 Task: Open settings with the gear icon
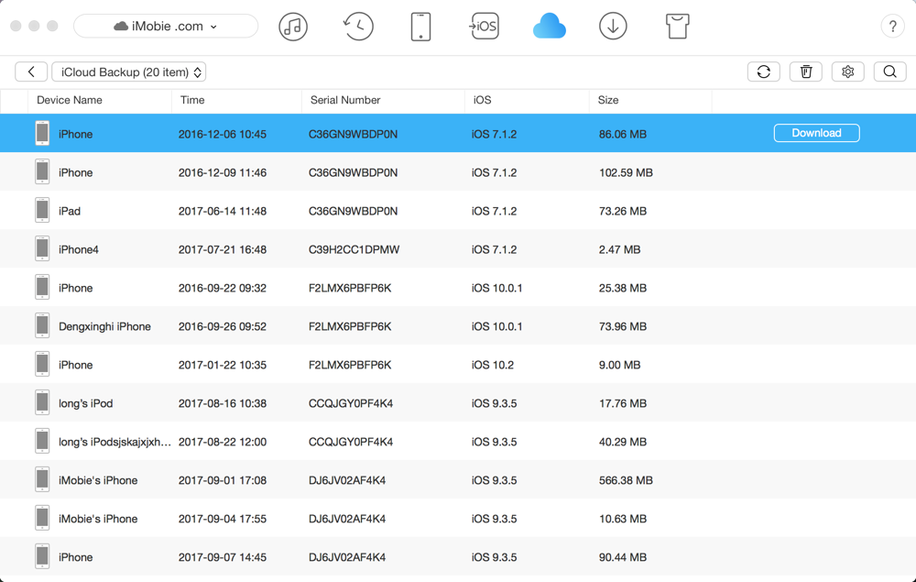point(848,71)
